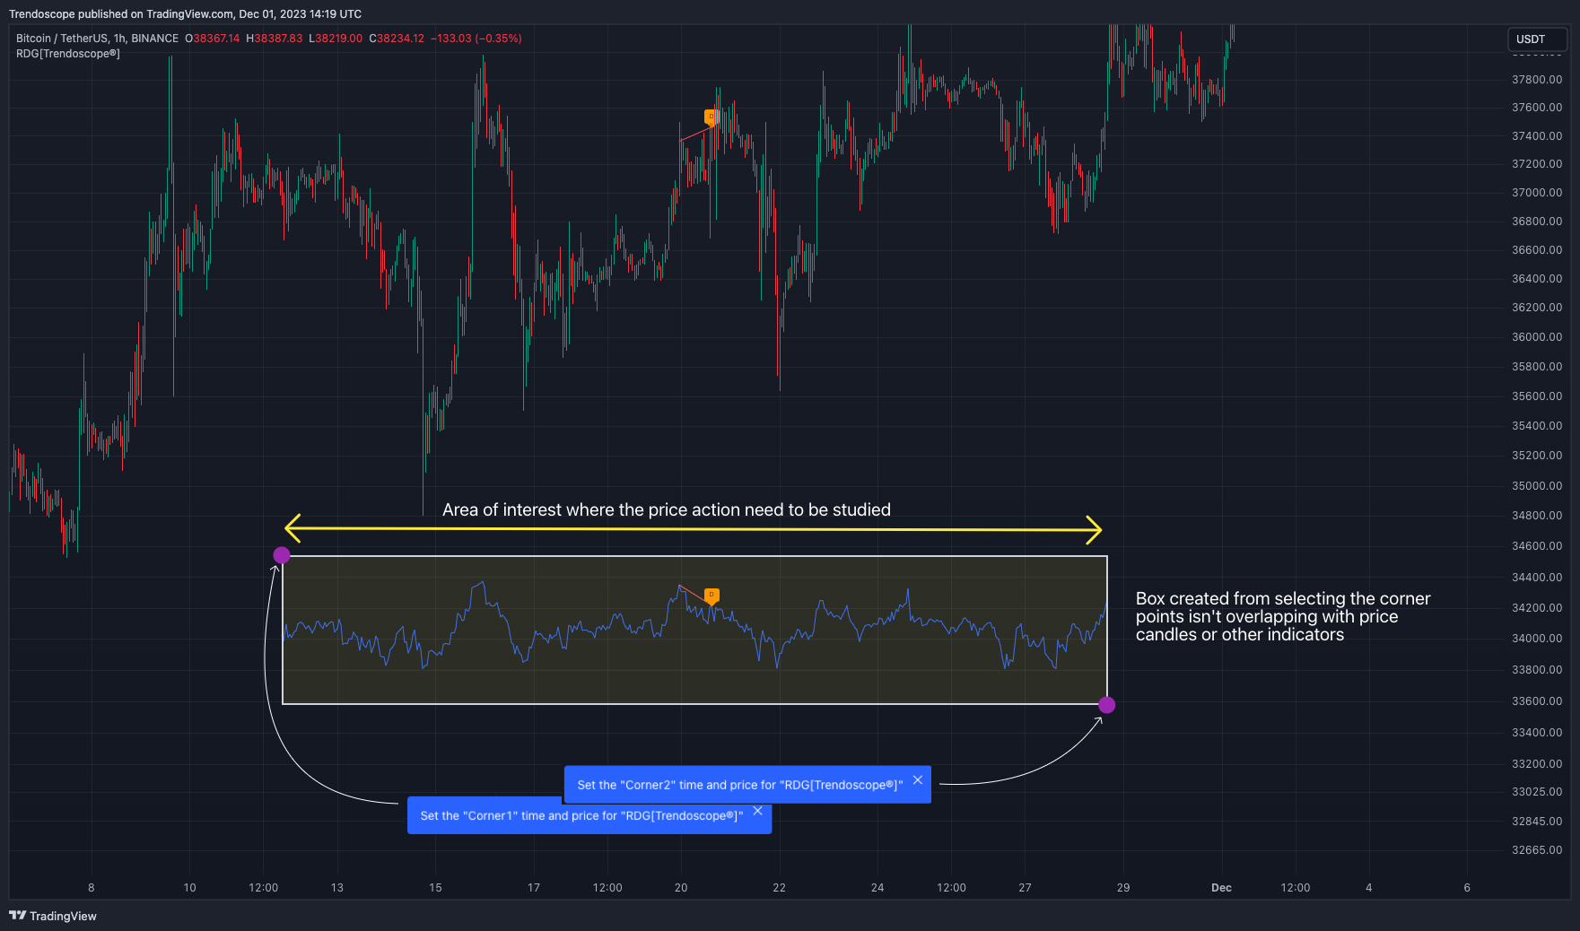The image size is (1580, 931).
Task: Click the "29" date label on the time axis
Action: tap(1123, 888)
